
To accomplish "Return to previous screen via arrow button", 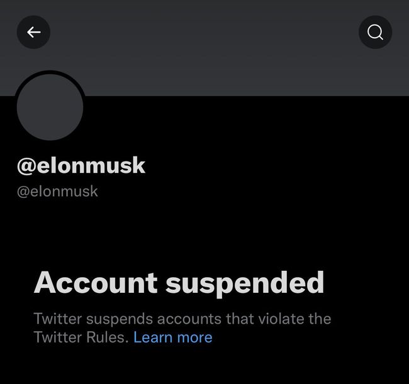I will pos(33,32).
